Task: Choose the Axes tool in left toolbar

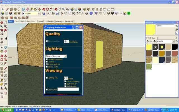Action: pos(2,88)
